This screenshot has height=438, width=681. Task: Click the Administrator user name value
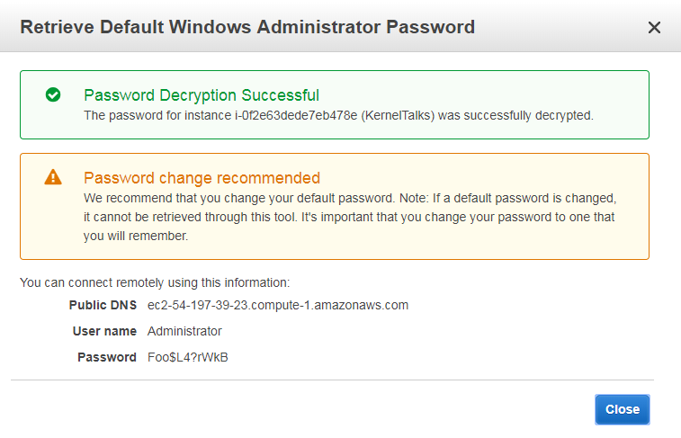pos(184,331)
